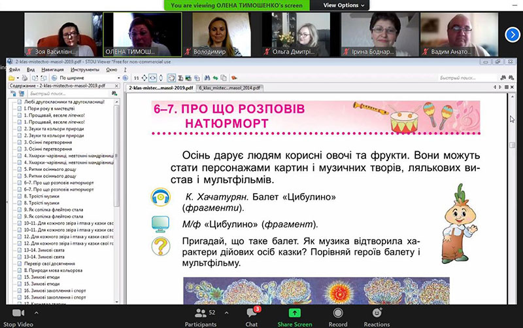523x328 pixels.
Task: Select the Hand tool
Action: point(171,78)
